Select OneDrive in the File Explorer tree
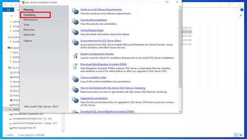 point(14,48)
